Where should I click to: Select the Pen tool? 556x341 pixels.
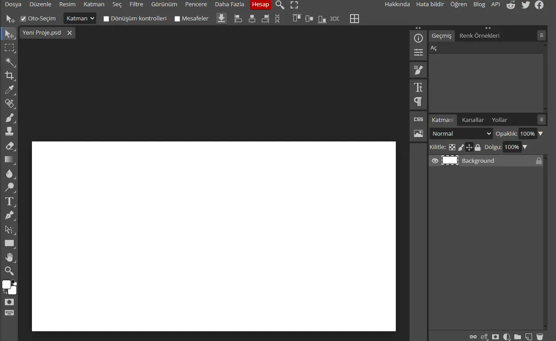coord(9,216)
